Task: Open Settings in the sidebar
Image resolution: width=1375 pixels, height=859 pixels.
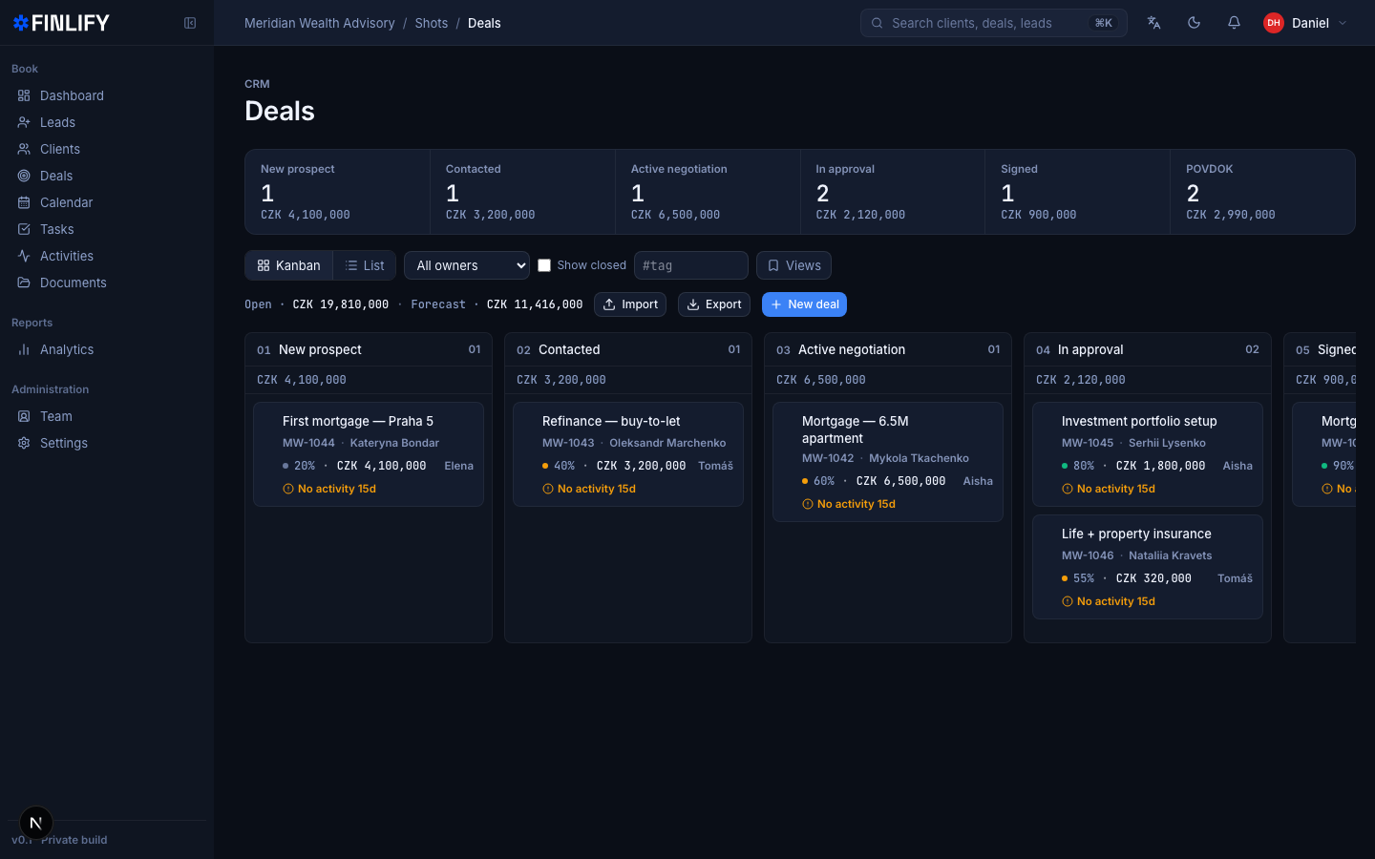Action: click(x=107, y=443)
